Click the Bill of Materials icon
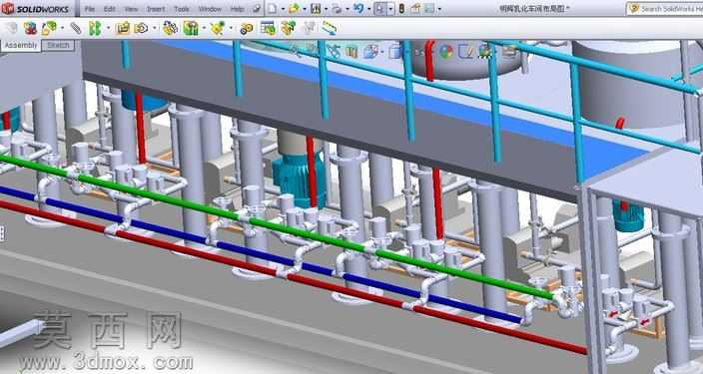 (x=268, y=29)
